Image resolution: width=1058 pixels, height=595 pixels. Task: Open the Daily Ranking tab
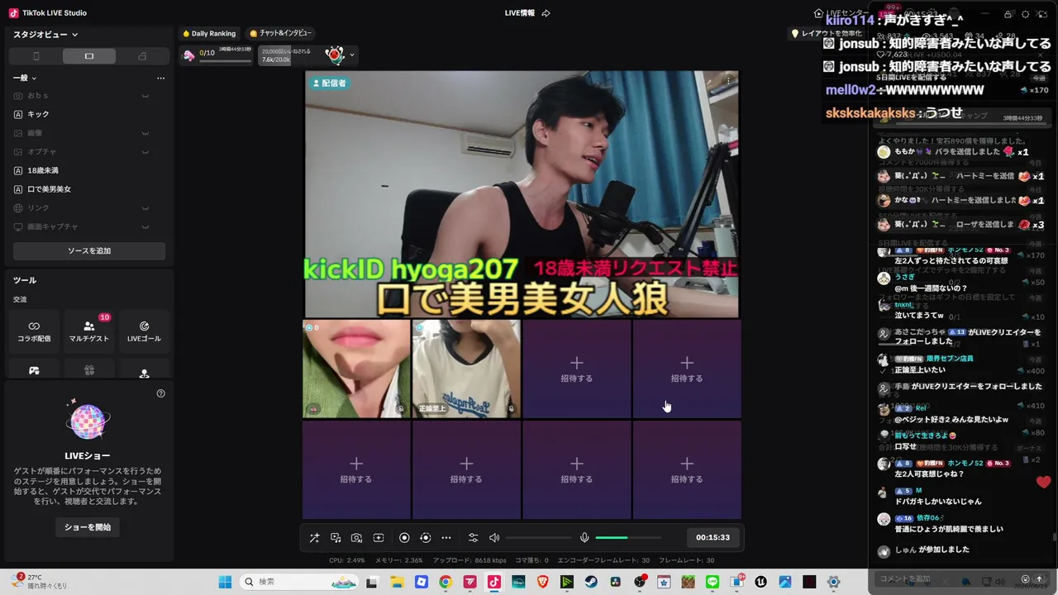[x=209, y=34]
